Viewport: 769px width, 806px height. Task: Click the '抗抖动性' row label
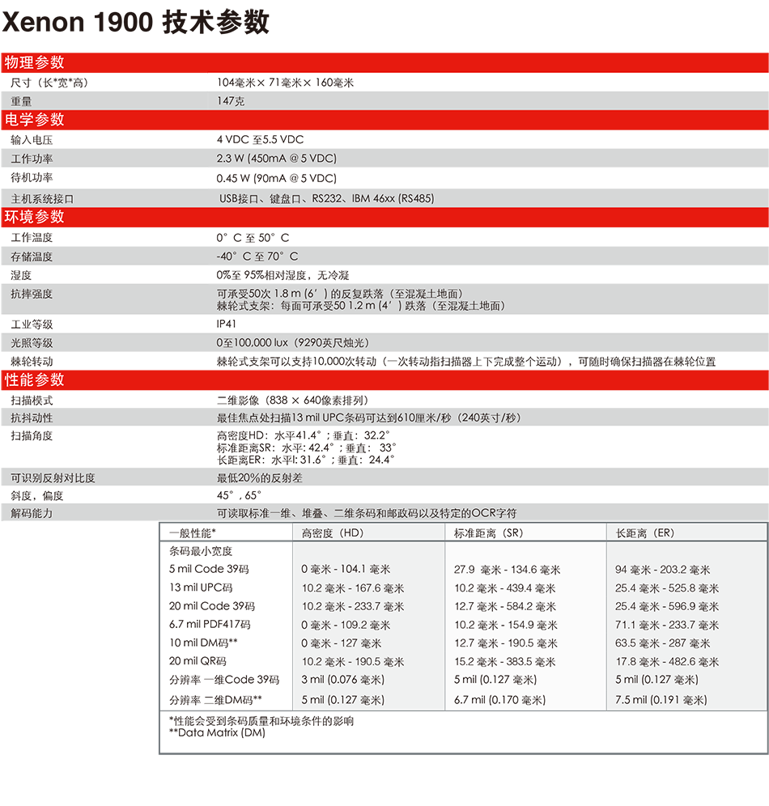click(x=32, y=418)
